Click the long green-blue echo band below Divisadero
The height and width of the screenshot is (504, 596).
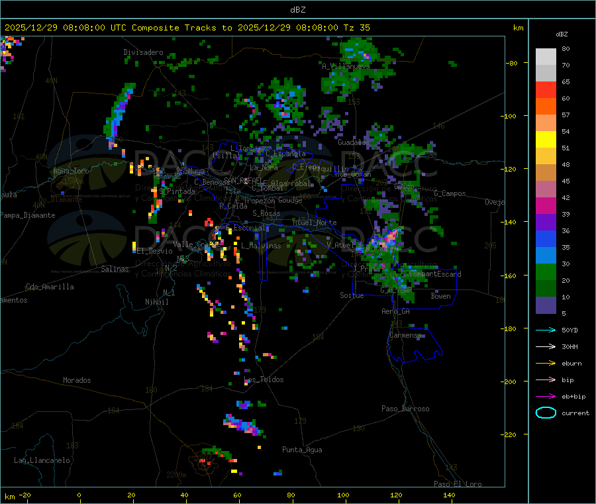coord(119,112)
